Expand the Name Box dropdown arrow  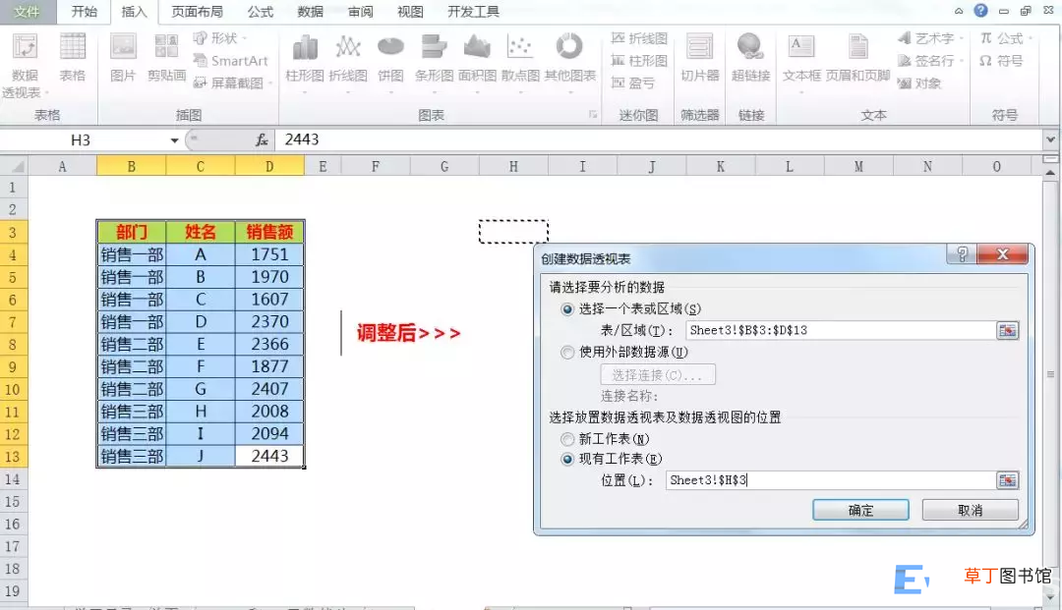click(174, 140)
